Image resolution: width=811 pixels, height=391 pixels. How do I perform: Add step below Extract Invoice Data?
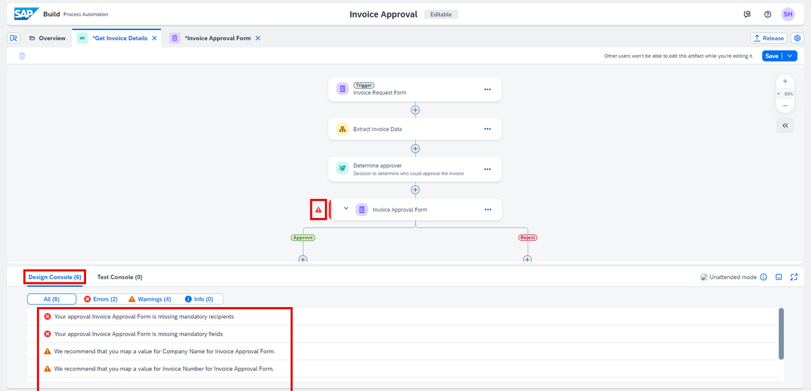(415, 149)
